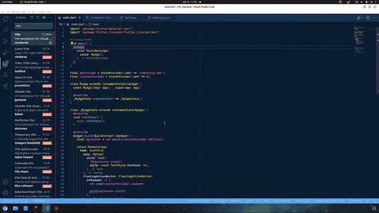Install the Vim quick-scope extension
Viewport: 379px width, 213px height.
click(47, 157)
